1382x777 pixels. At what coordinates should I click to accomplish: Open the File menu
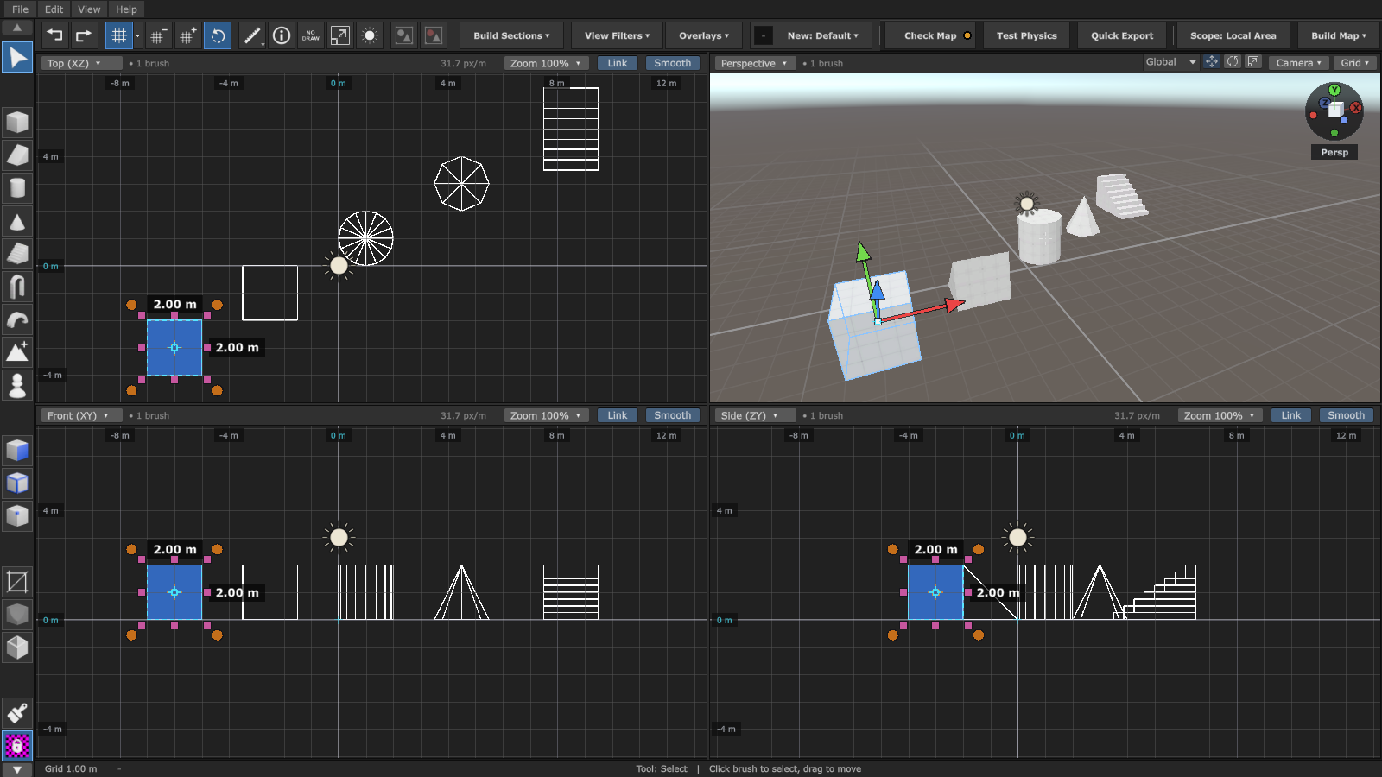click(21, 9)
